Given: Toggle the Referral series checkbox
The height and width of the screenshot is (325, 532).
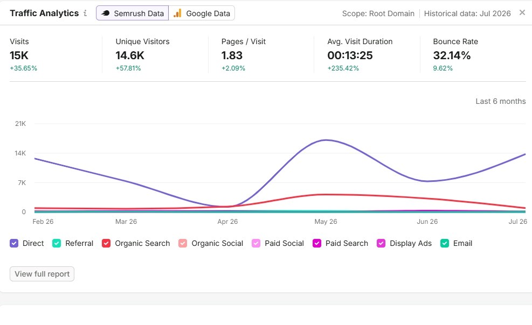Looking at the screenshot, I should [x=57, y=243].
